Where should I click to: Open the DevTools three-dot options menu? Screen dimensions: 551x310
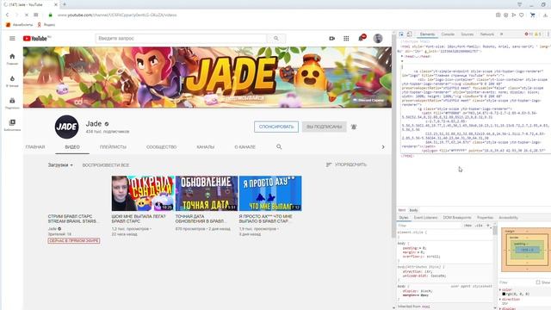pos(548,34)
